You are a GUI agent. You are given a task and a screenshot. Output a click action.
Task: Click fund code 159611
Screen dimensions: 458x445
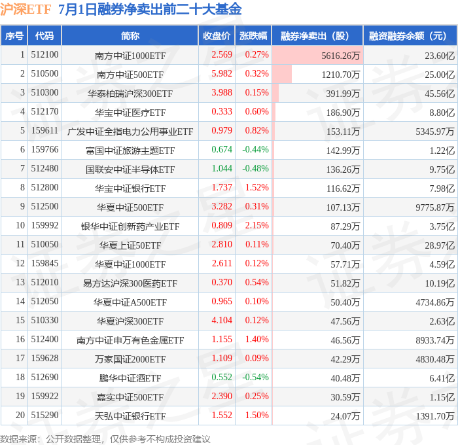44,131
